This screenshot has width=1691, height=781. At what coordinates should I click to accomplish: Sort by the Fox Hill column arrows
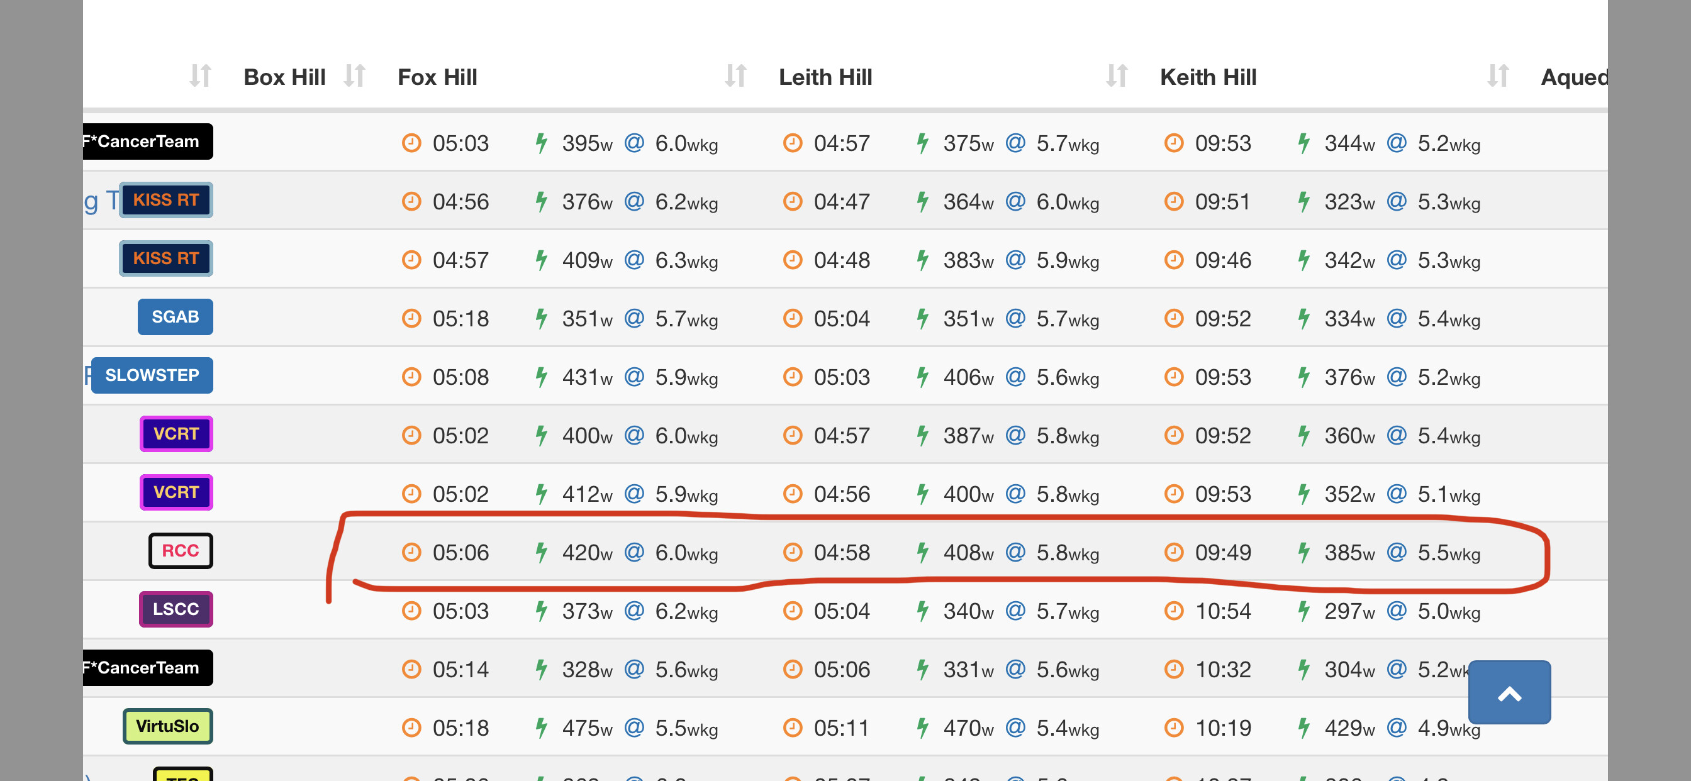735,76
